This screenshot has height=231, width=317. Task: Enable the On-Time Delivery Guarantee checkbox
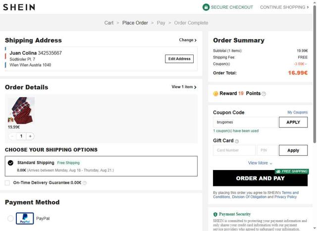[x=7, y=183]
